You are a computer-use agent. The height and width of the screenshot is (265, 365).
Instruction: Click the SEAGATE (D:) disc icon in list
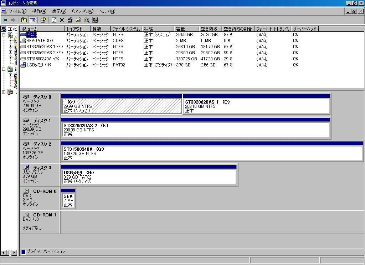[23, 41]
